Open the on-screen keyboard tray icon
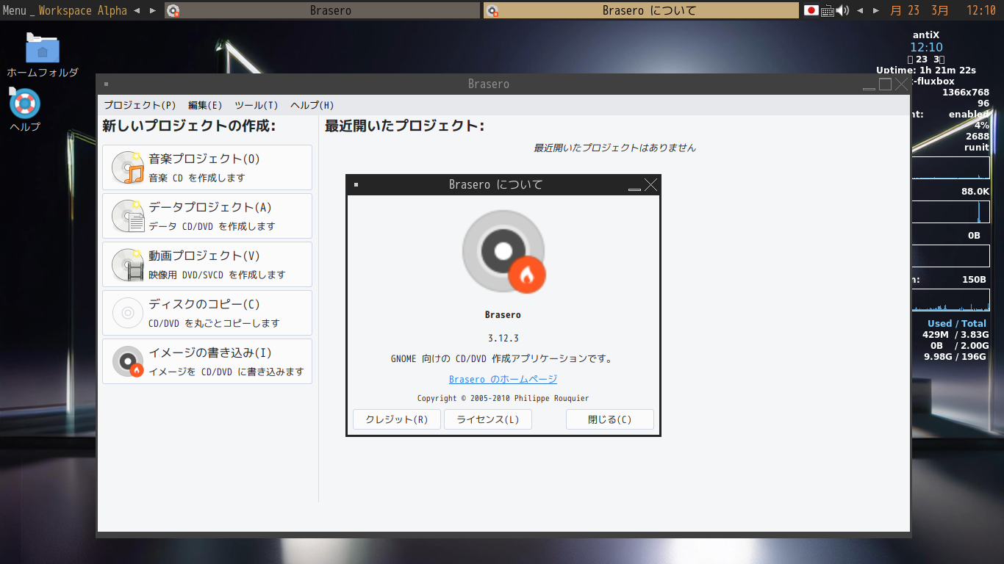Viewport: 1004px width, 564px height. point(828,10)
